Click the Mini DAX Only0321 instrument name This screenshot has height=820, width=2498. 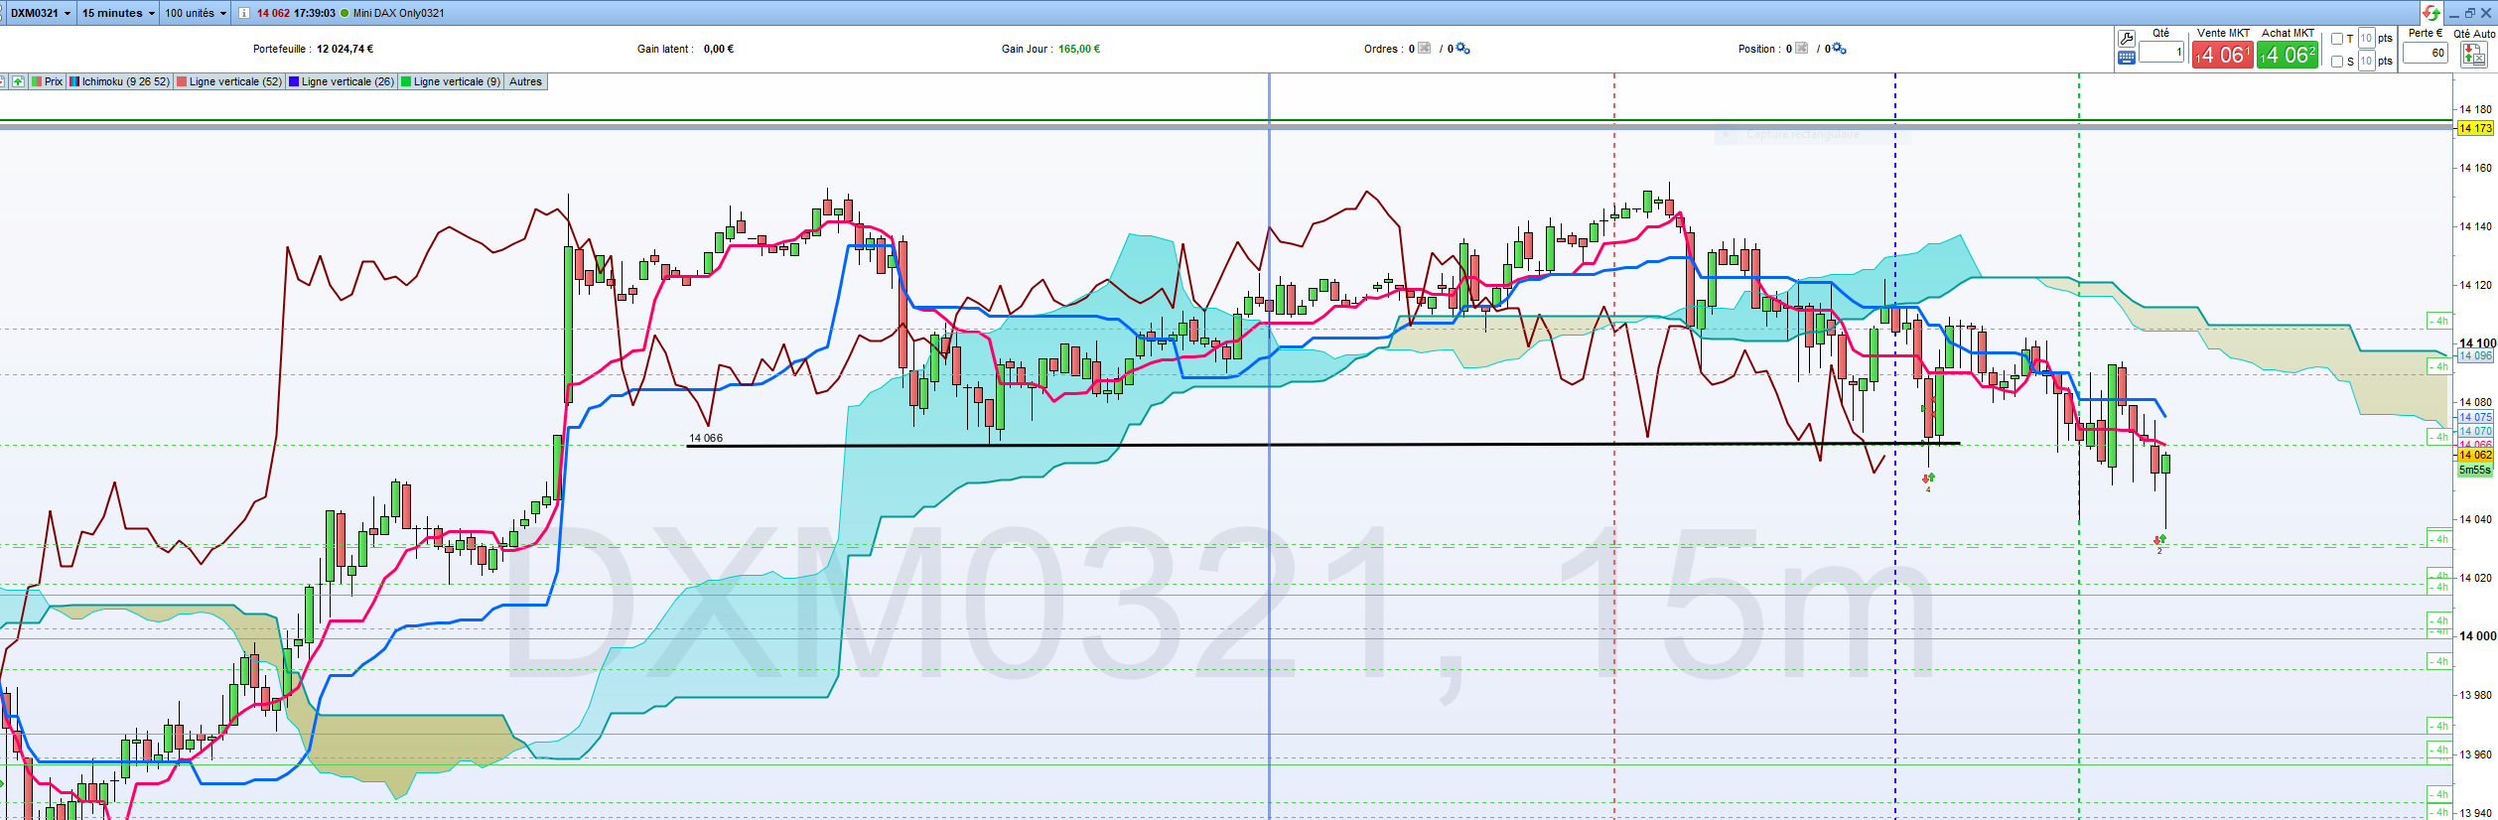point(399,13)
